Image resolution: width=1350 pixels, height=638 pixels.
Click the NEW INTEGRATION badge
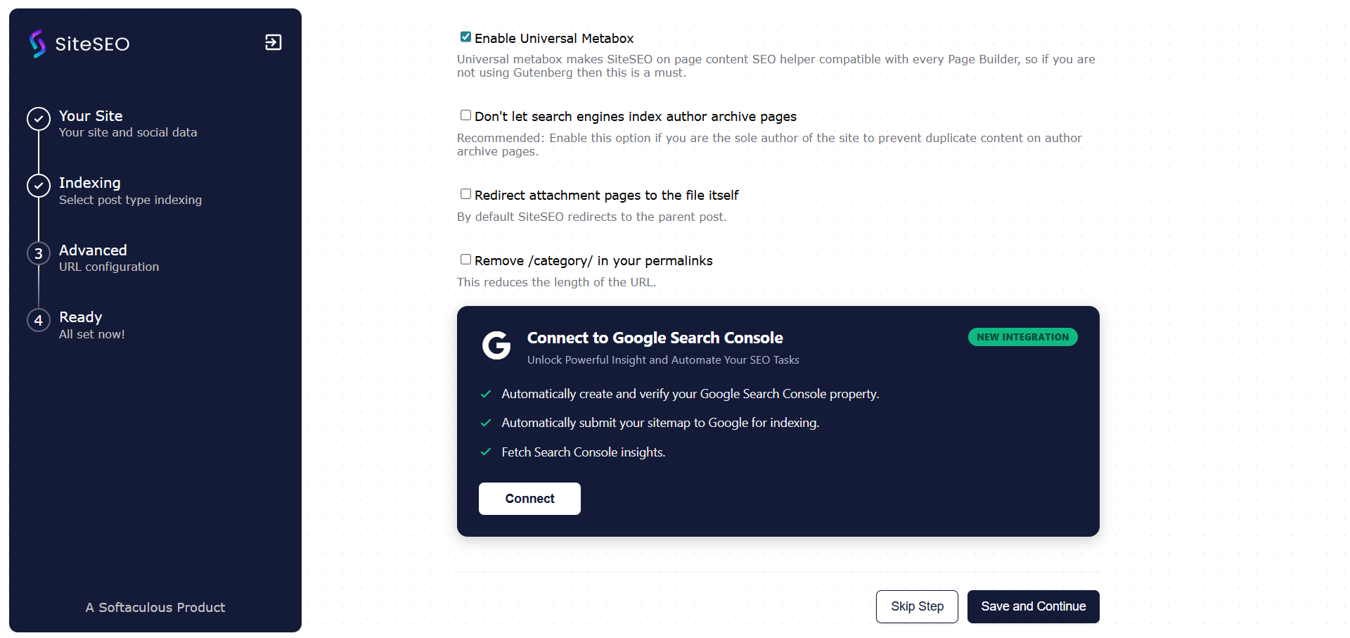pos(1022,337)
